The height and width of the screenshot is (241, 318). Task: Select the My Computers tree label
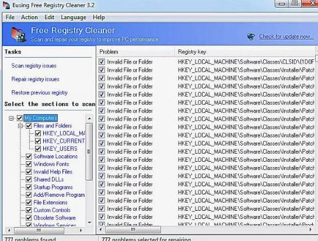point(41,118)
